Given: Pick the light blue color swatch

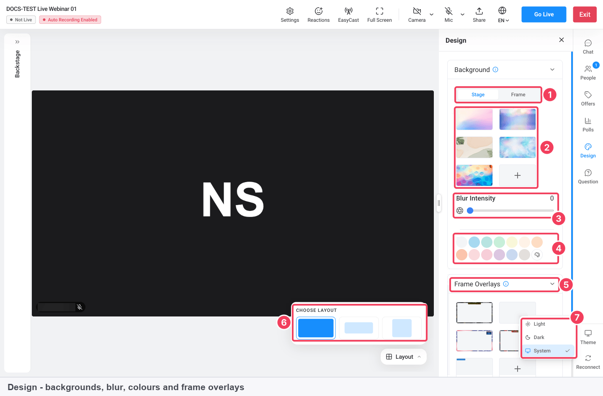Looking at the screenshot, I should click(x=474, y=242).
